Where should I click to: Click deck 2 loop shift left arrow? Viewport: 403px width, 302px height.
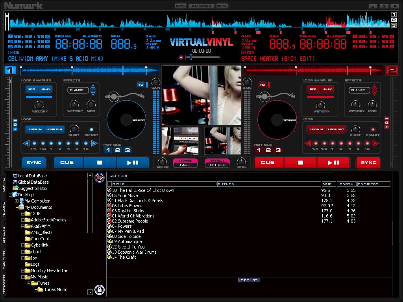pyautogui.click(x=307, y=143)
